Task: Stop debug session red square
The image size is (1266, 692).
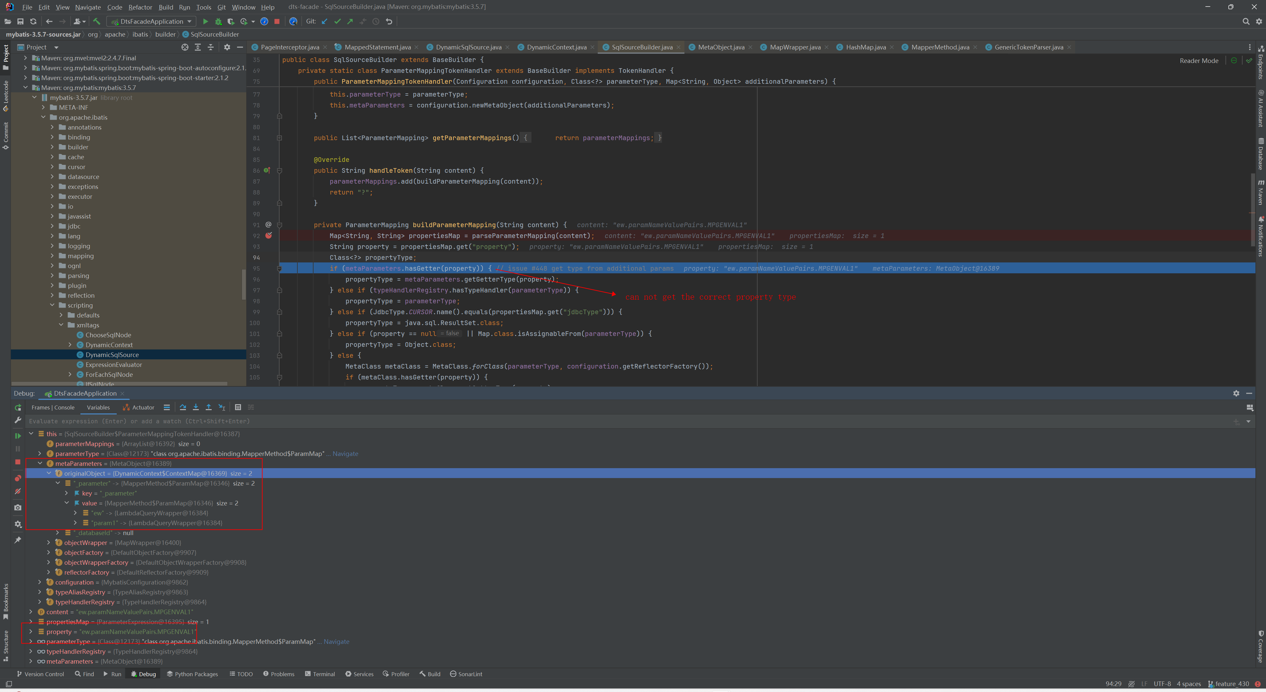Action: [18, 462]
